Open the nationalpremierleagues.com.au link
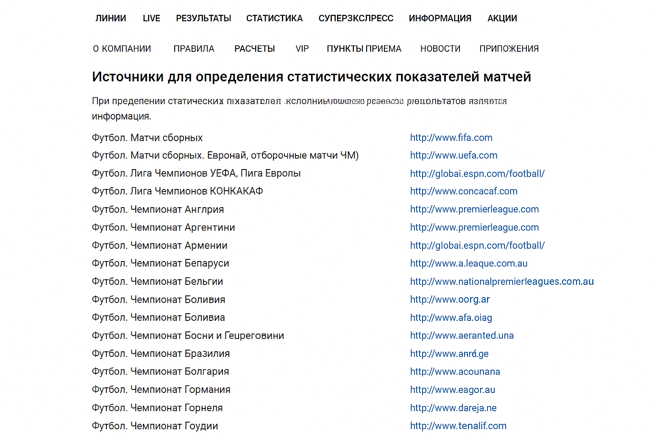Screen dimensions: 651x434 (x=502, y=281)
